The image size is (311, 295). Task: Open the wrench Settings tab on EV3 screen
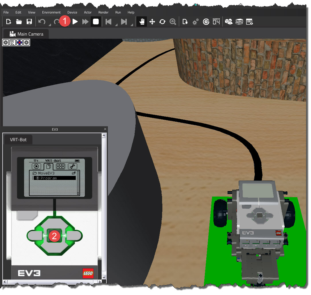tap(72, 166)
